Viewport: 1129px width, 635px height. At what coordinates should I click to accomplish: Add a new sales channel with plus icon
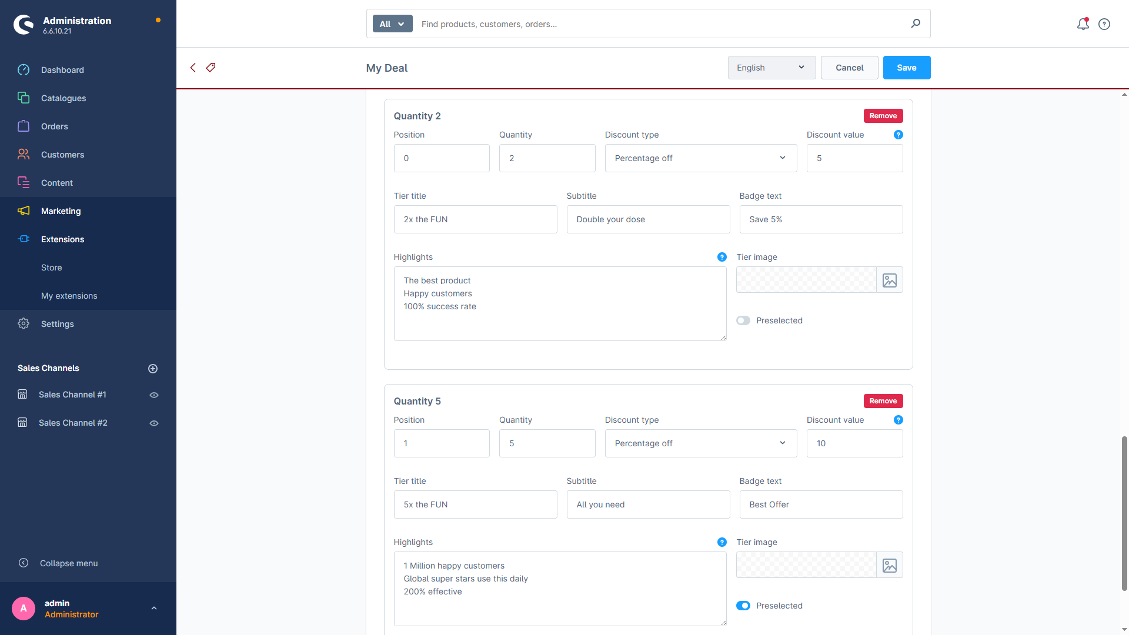153,369
